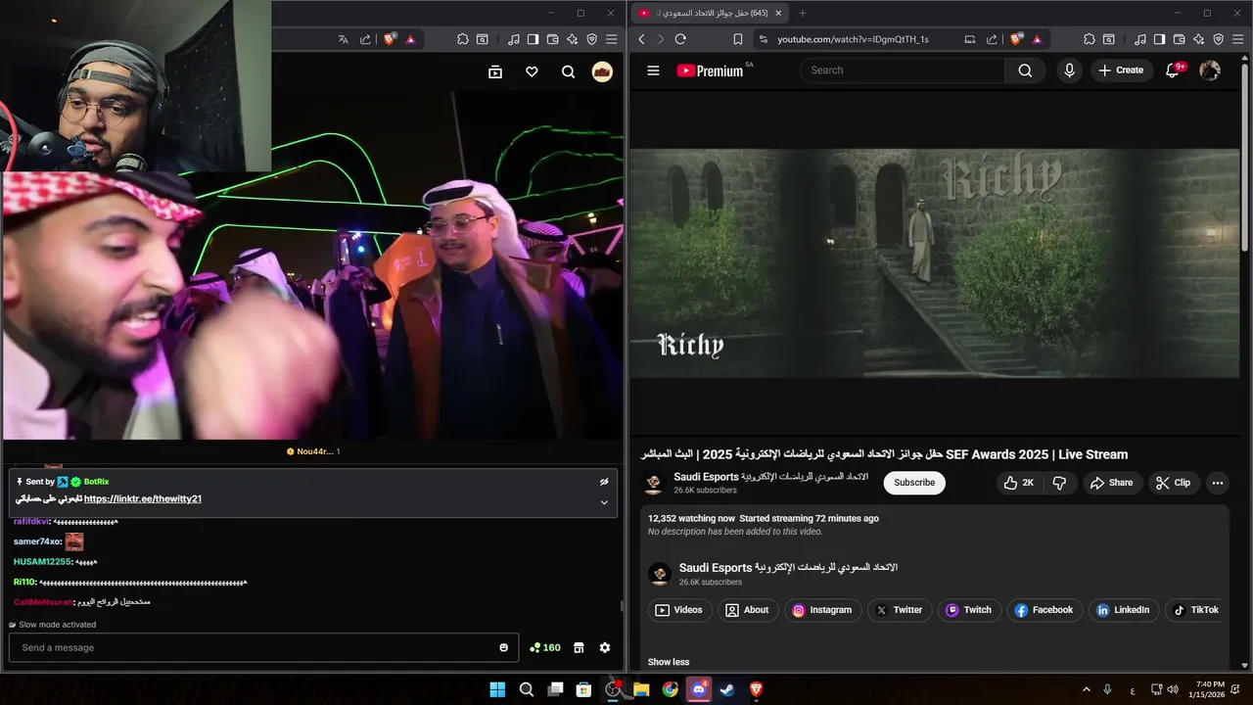Open Kick chat settings gear

[x=605, y=647]
